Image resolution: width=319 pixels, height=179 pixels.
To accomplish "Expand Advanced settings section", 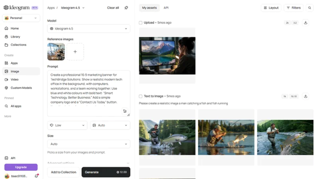I will [x=89, y=163].
